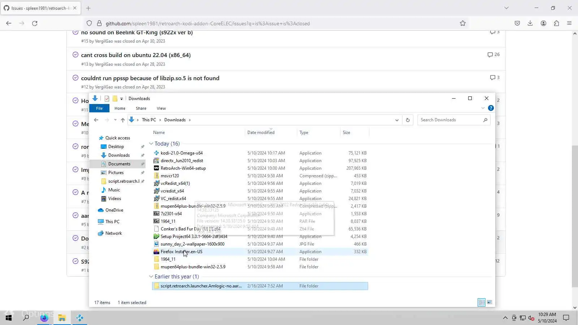Open the address bar history dropdown
The height and width of the screenshot is (325, 578).
click(397, 120)
